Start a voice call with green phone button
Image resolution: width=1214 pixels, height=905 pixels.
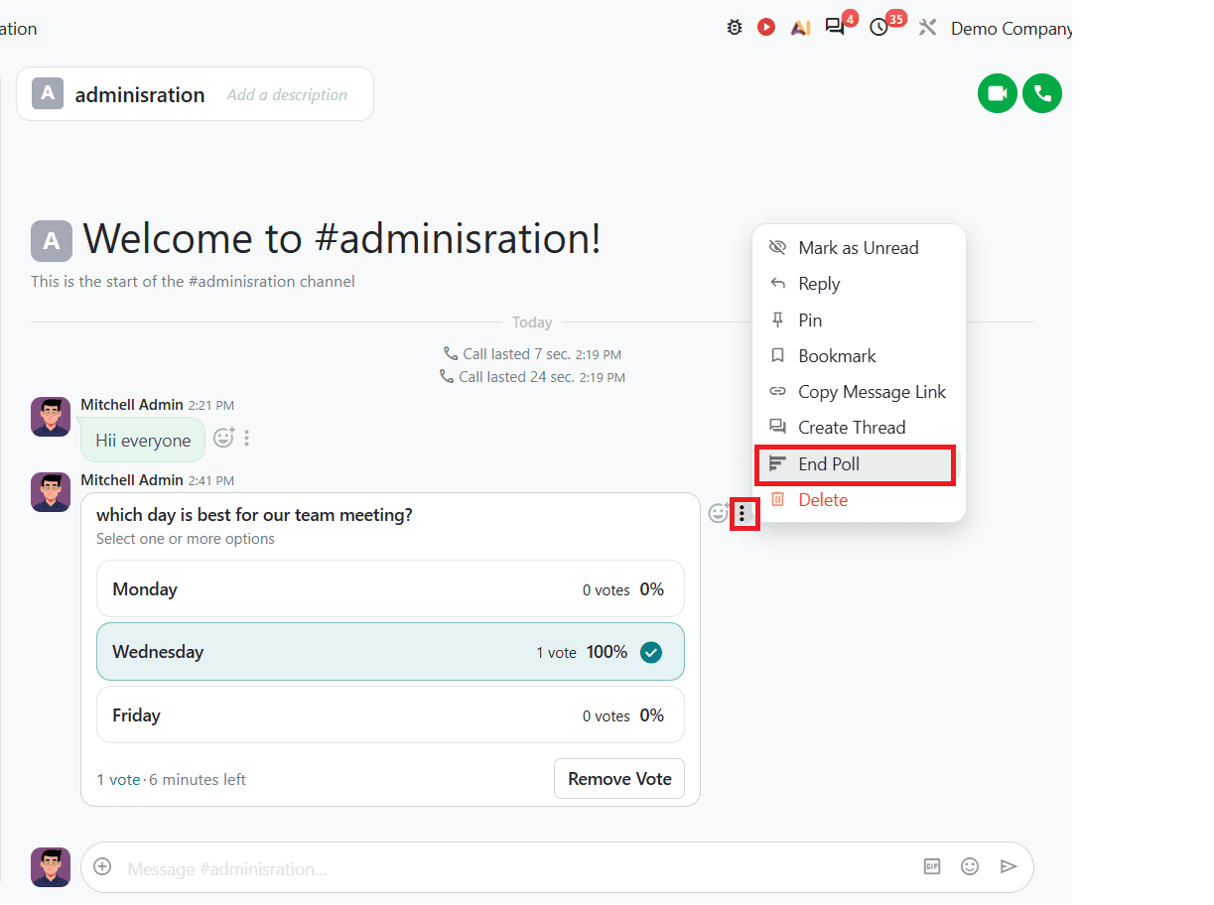coord(1042,93)
